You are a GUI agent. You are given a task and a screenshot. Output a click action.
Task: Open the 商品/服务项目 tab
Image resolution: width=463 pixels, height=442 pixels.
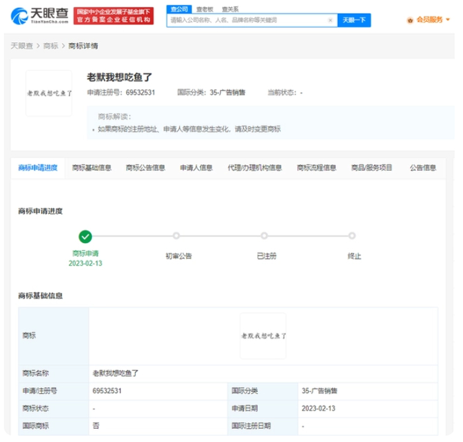click(x=372, y=168)
